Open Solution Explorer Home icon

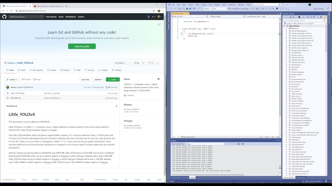[290, 17]
